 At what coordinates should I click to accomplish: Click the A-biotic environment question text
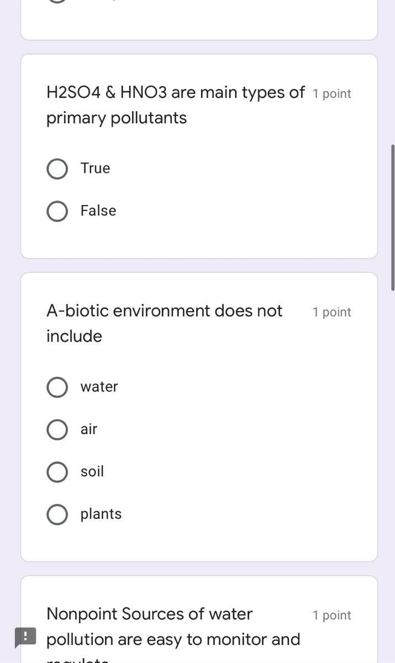[165, 323]
